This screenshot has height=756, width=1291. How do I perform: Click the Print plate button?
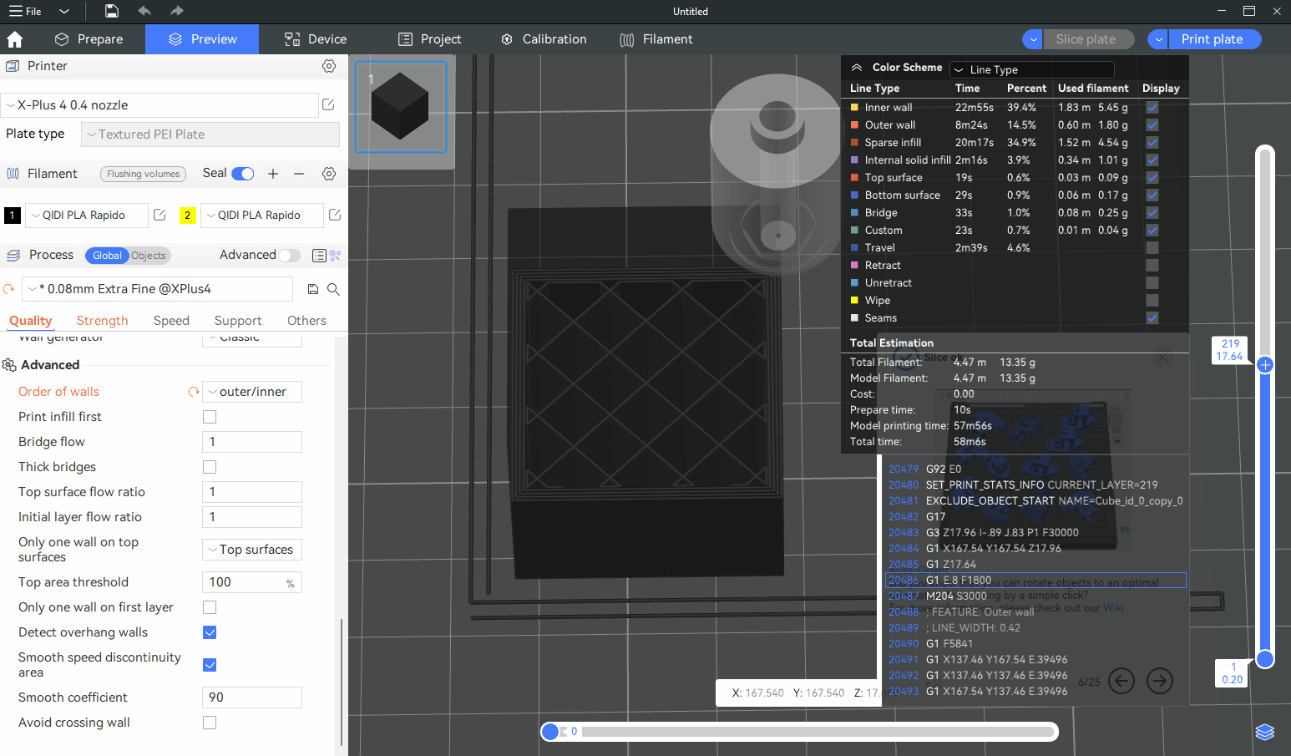pyautogui.click(x=1212, y=39)
